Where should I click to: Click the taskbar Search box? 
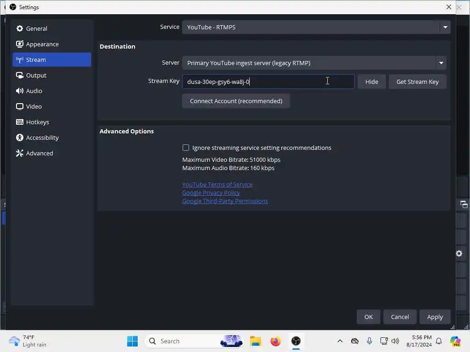coord(194,341)
